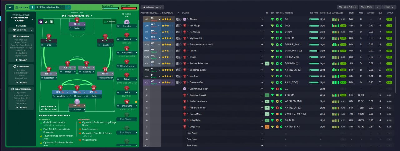This screenshot has width=400, height=151.
Task: Toggle the pitch Analysis overlay
Action: [x=110, y=22]
